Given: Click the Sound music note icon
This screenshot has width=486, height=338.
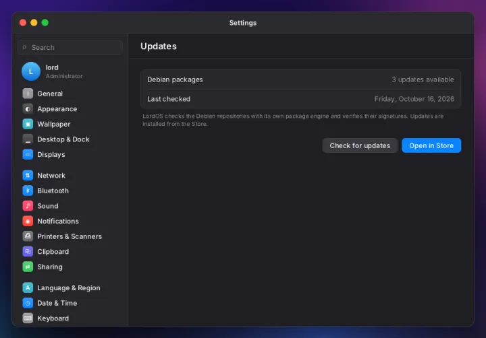Looking at the screenshot, I should pos(28,205).
